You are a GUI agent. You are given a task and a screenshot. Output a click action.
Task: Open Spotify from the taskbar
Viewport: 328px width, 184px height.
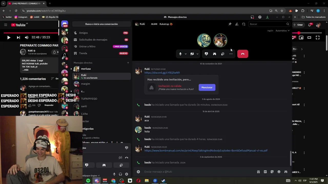pos(88,181)
